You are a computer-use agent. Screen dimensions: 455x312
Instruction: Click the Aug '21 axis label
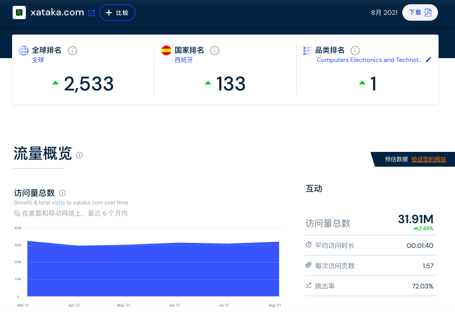click(x=275, y=305)
